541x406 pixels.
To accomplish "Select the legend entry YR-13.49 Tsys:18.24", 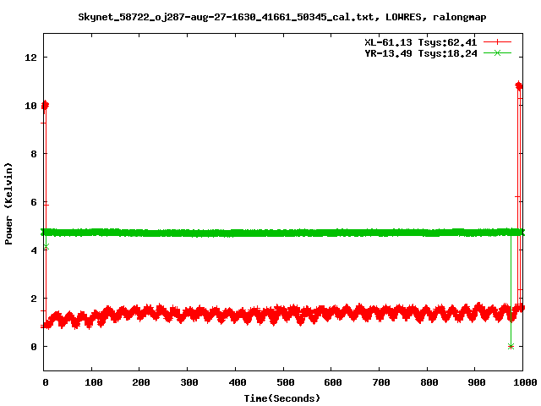I will coord(421,53).
